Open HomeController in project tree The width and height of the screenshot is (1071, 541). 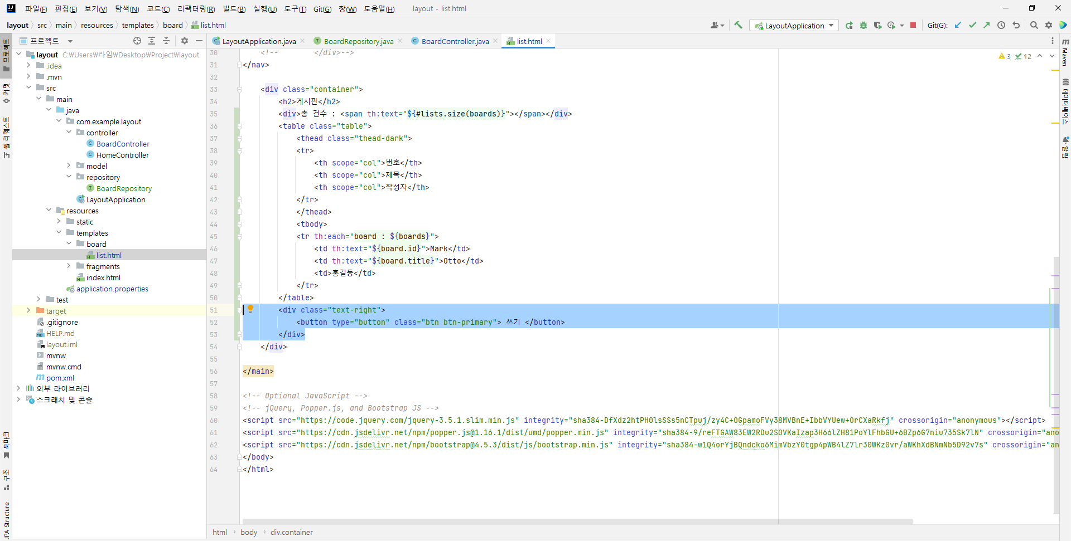122,155
